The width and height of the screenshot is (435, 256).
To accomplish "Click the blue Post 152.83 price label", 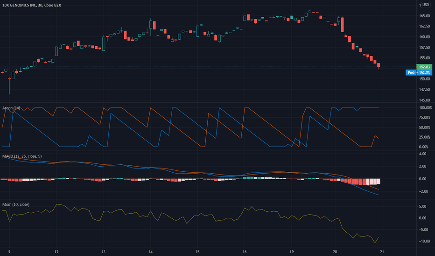I will point(419,73).
